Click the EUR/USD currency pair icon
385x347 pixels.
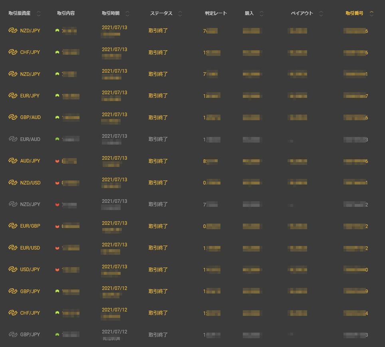[13, 248]
